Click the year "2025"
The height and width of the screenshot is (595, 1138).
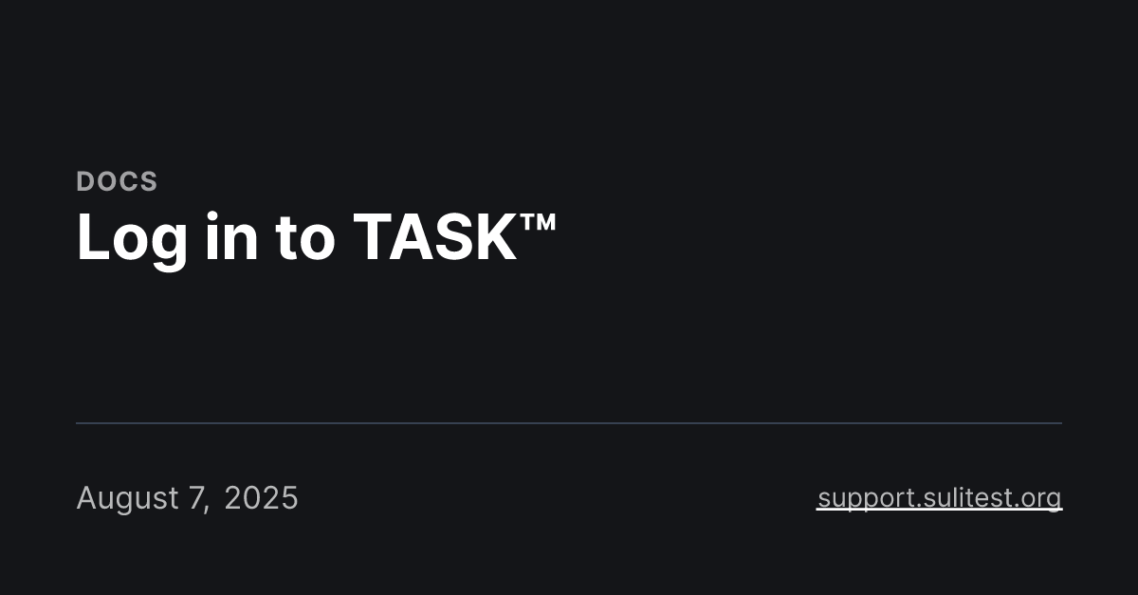coord(261,498)
